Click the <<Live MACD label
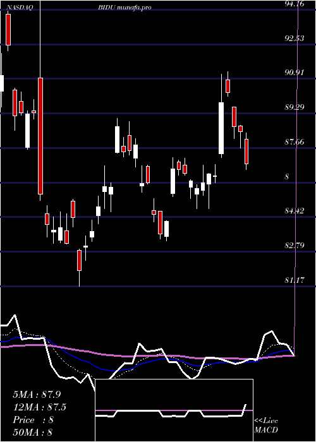This screenshot has height=442, width=316. [266, 425]
